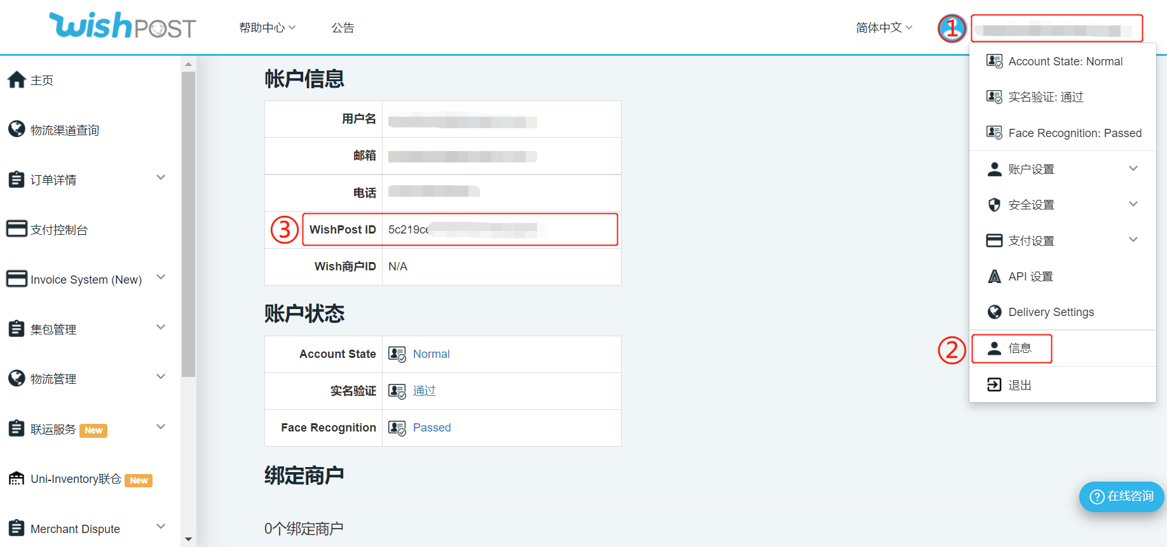Open 物流渠道查询 in sidebar
Viewport: 1167px width, 547px height.
point(65,130)
